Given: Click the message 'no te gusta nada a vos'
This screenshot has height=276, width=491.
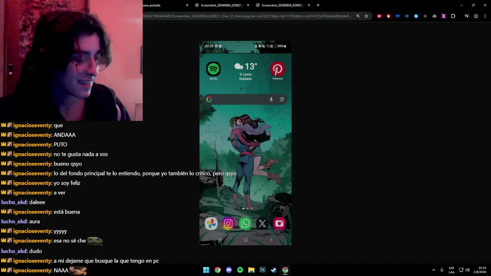Looking at the screenshot, I should (81, 154).
